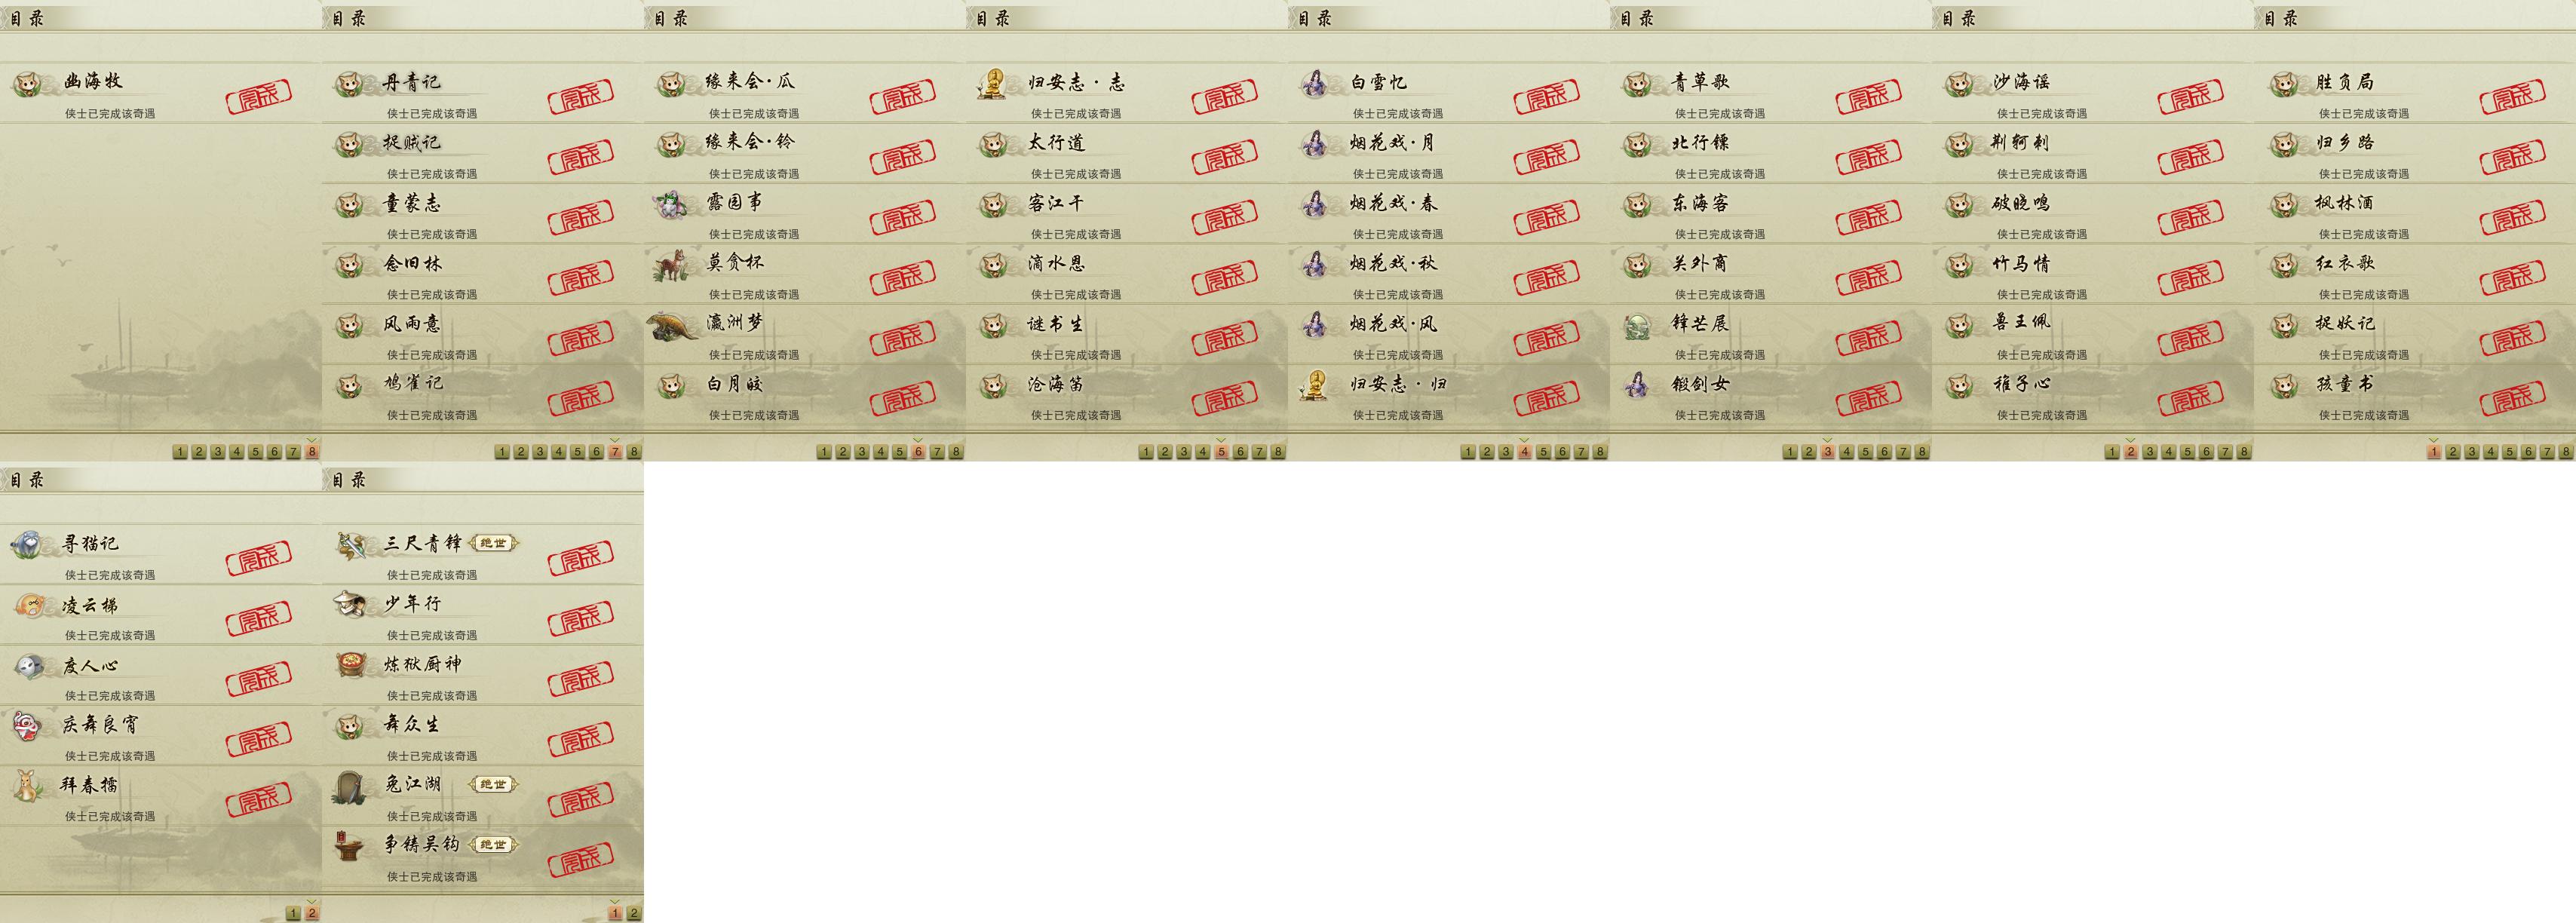Click the 绝世 badge next to 兔江湖
Image resolution: width=2576 pixels, height=923 pixels.
494,784
